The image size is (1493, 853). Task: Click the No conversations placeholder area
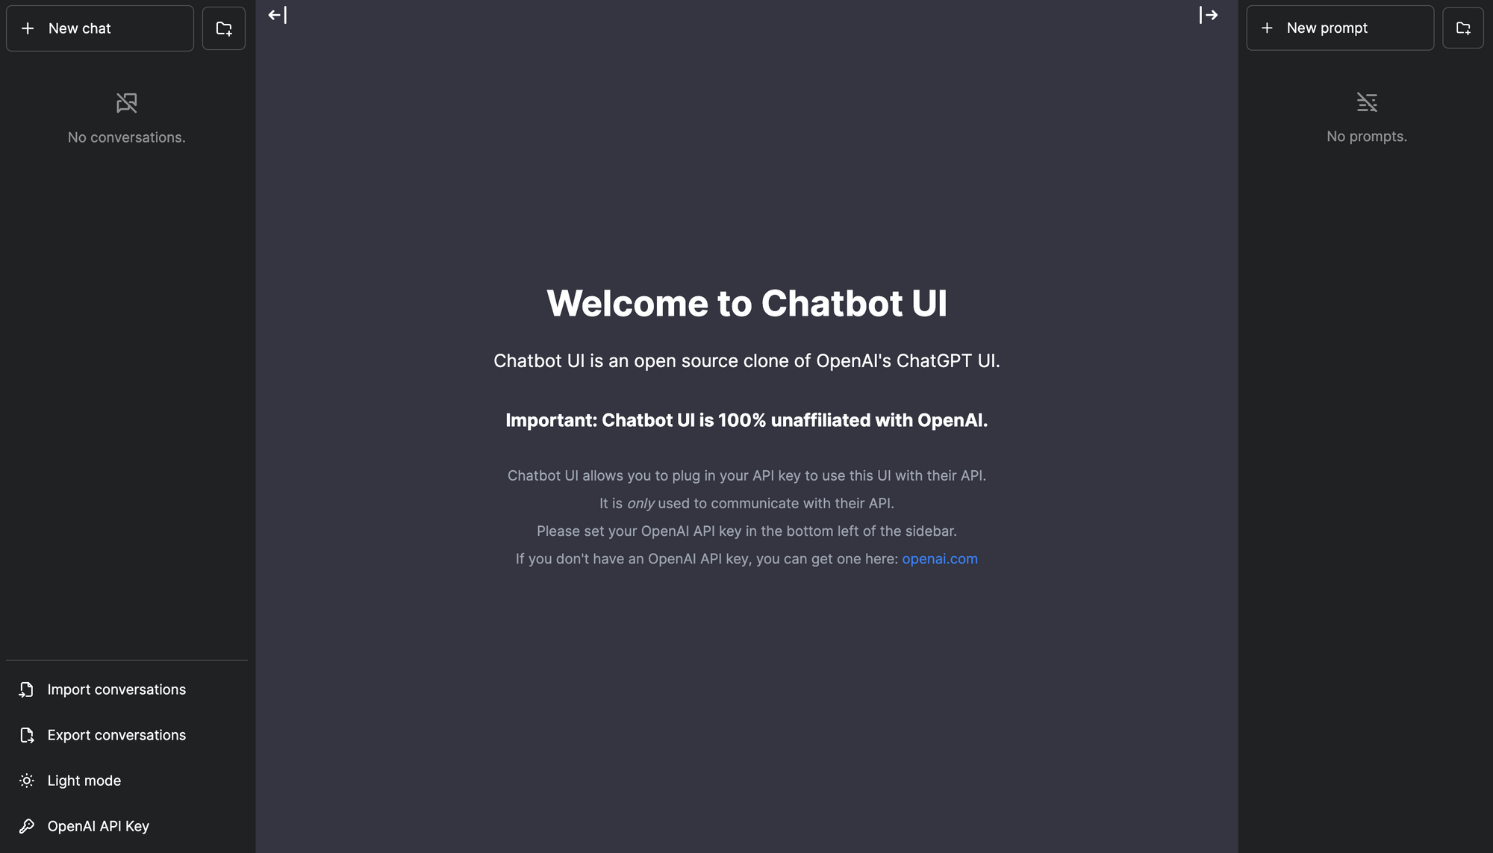(126, 116)
